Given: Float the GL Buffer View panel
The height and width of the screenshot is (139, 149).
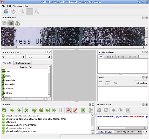Looking at the screenshot, I should pyautogui.click(x=143, y=17).
